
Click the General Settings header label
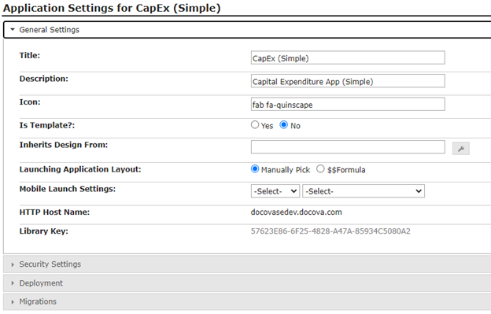click(x=49, y=30)
